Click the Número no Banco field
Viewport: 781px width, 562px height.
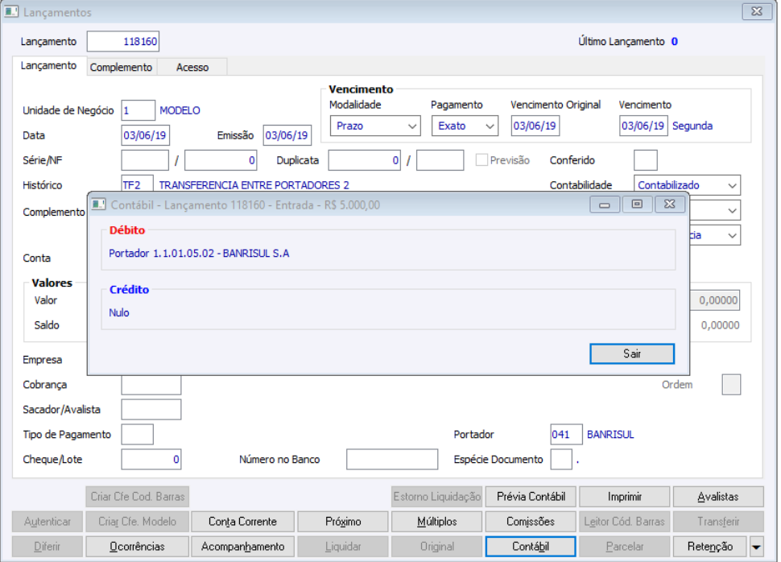pos(392,460)
